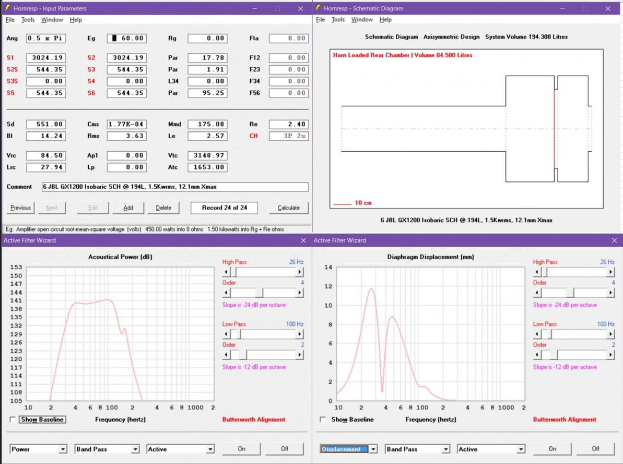The image size is (623, 464).
Task: Click the Vrc value field
Action: click(46, 155)
